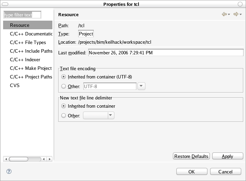Open the CVS properties page
The height and width of the screenshot is (181, 246).
[15, 86]
